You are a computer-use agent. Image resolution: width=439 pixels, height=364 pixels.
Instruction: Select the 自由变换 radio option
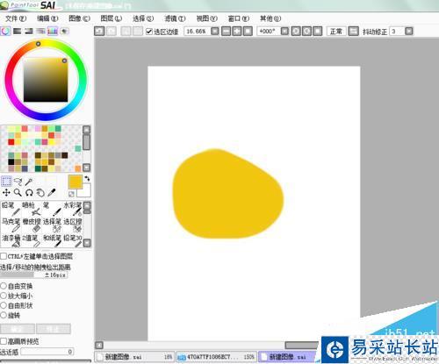point(4,286)
